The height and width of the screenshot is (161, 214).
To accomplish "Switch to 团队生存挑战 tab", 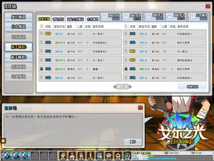I will (75, 19).
